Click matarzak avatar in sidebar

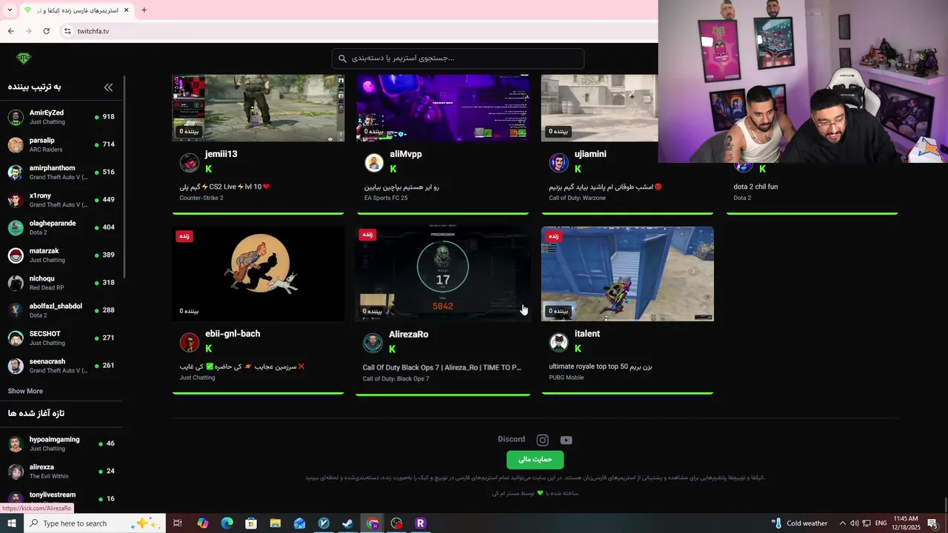coord(16,255)
